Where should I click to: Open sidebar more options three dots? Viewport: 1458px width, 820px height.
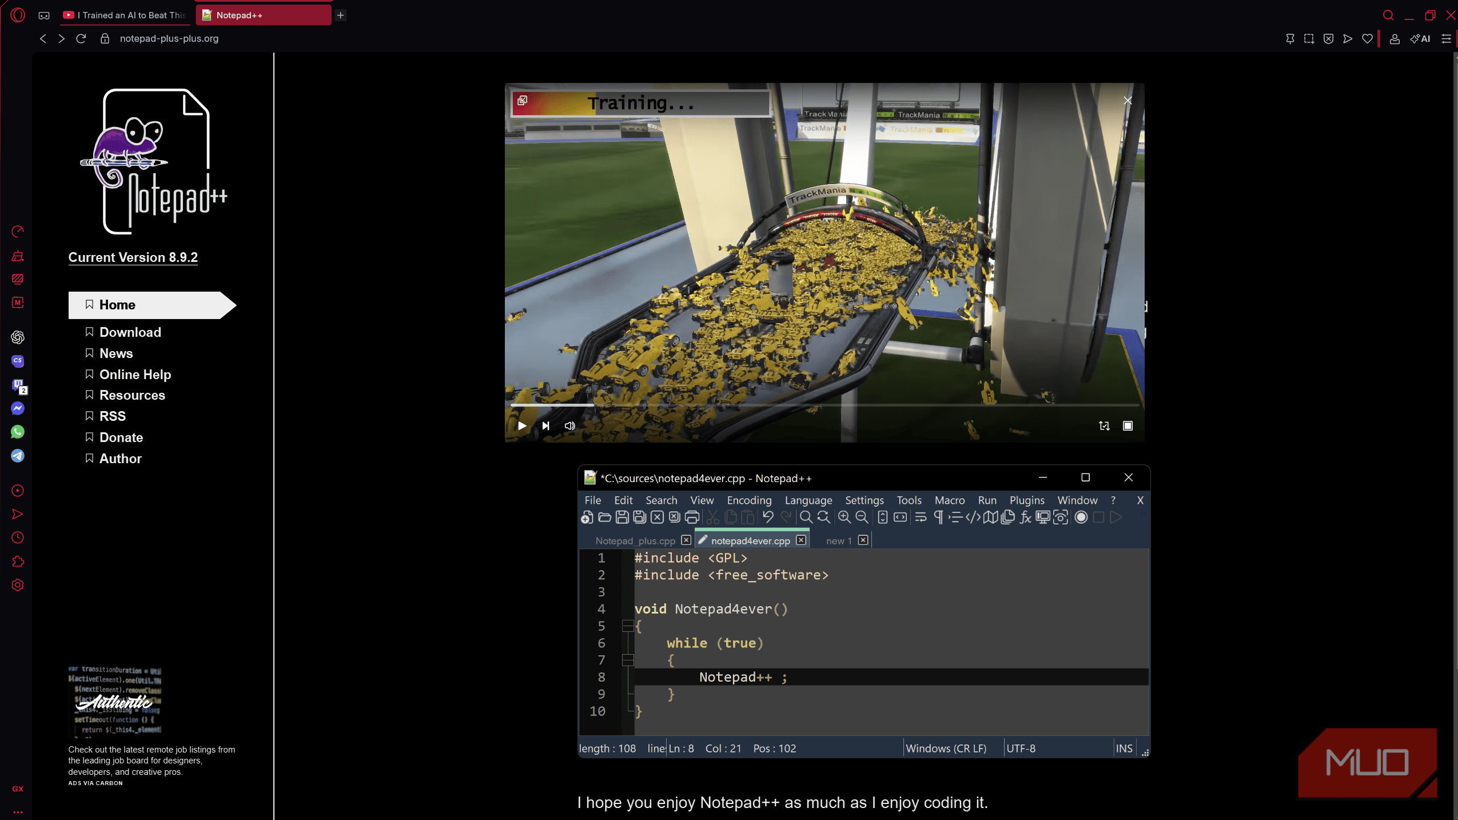pos(18,812)
